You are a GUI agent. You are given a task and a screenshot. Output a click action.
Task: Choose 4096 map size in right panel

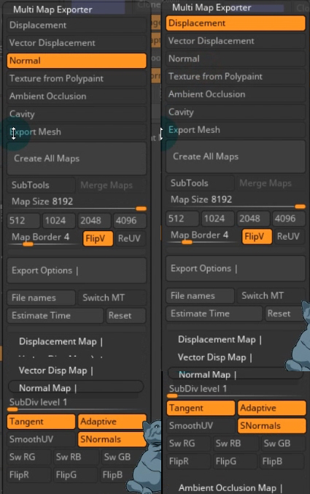point(288,218)
